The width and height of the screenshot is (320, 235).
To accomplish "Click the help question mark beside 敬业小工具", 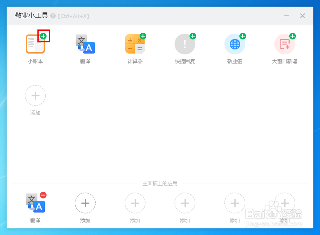I will [53, 16].
